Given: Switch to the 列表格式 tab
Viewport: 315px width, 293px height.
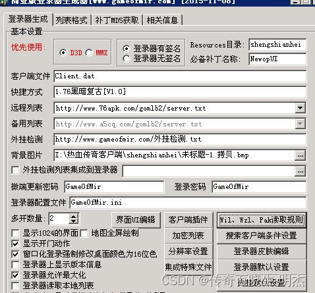Looking at the screenshot, I should pyautogui.click(x=72, y=20).
